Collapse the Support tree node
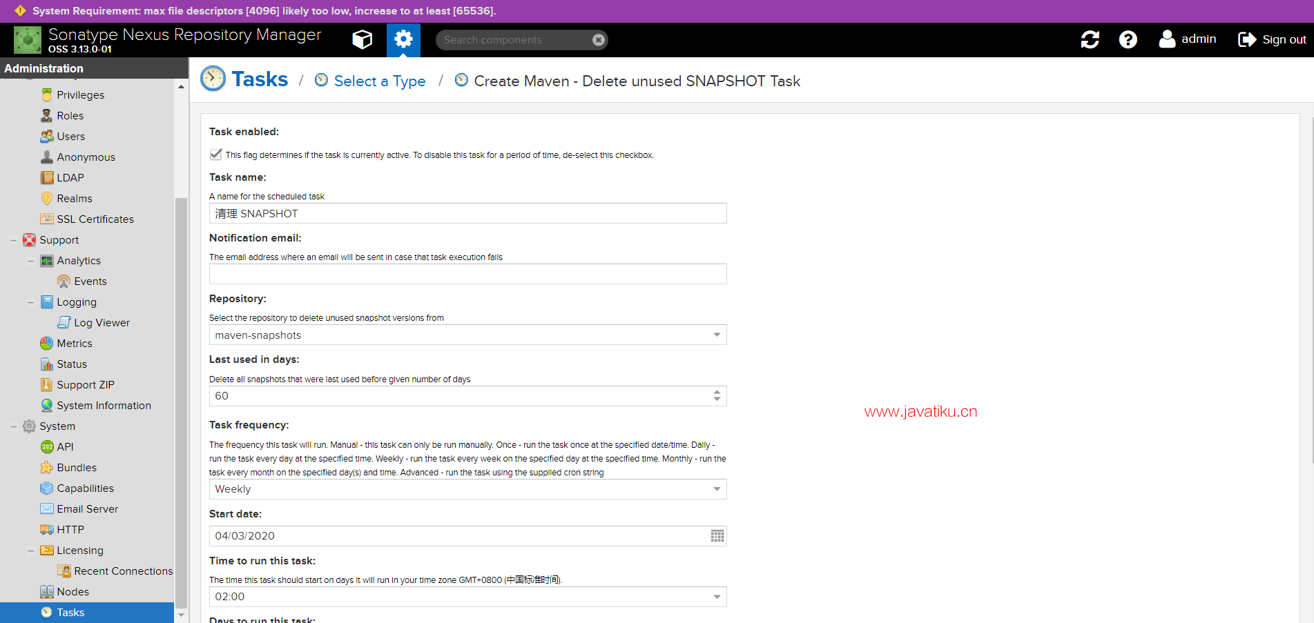 point(13,240)
